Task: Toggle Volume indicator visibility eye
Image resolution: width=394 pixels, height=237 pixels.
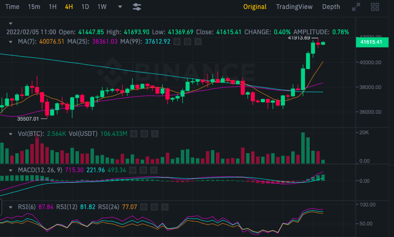Action: [134, 134]
